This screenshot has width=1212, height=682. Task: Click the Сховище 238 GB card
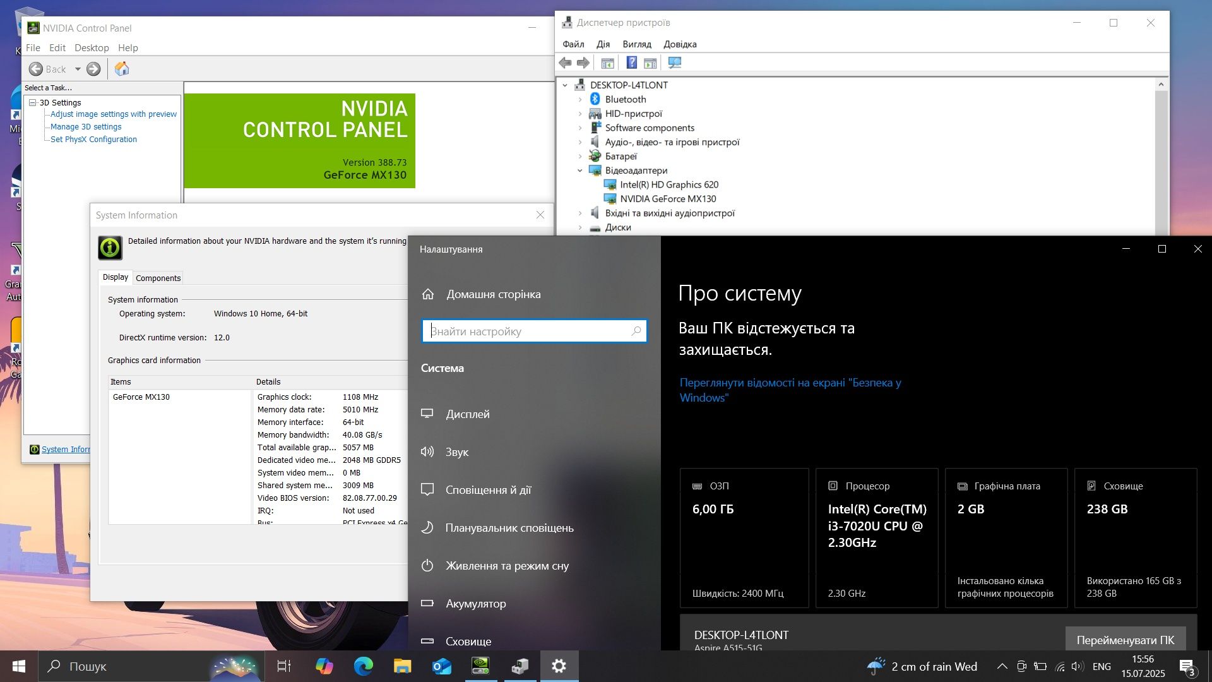coord(1136,538)
